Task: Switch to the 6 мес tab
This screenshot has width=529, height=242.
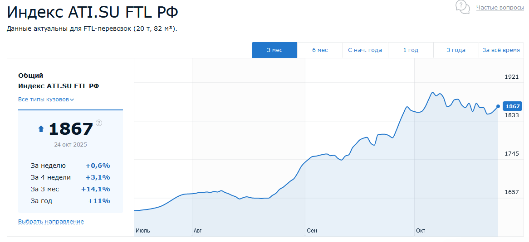Action: point(320,50)
